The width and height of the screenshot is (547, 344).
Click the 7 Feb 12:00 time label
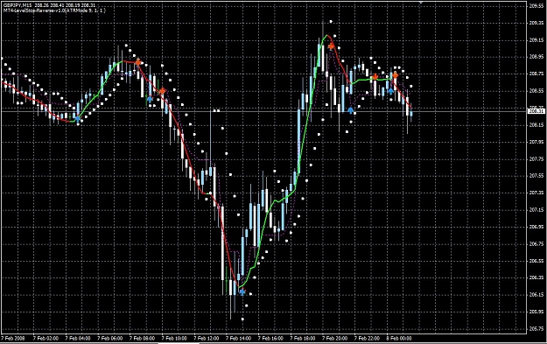pyautogui.click(x=207, y=339)
